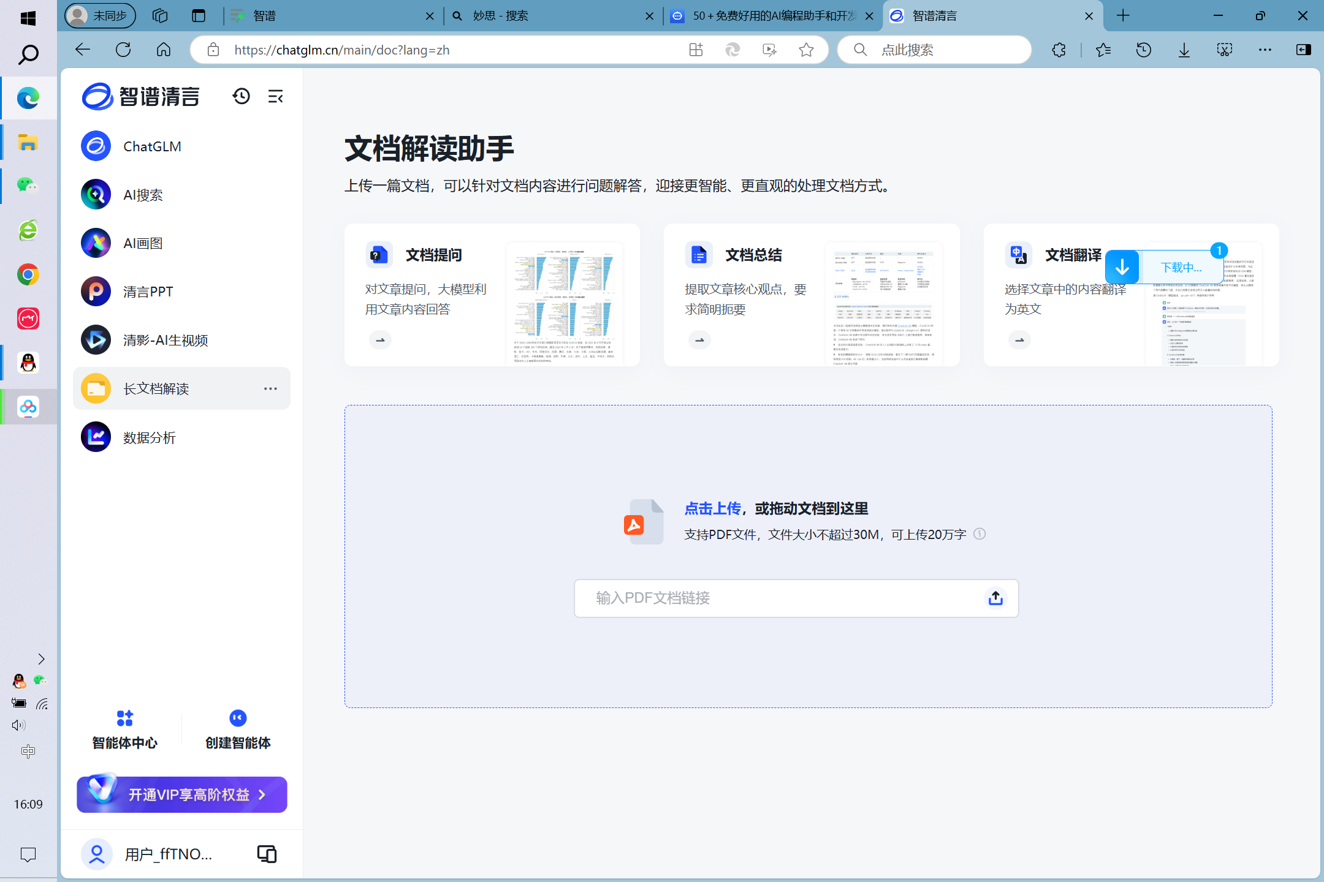The width and height of the screenshot is (1324, 882).
Task: Open 清影-AI生视频 in the sidebar
Action: coord(181,340)
